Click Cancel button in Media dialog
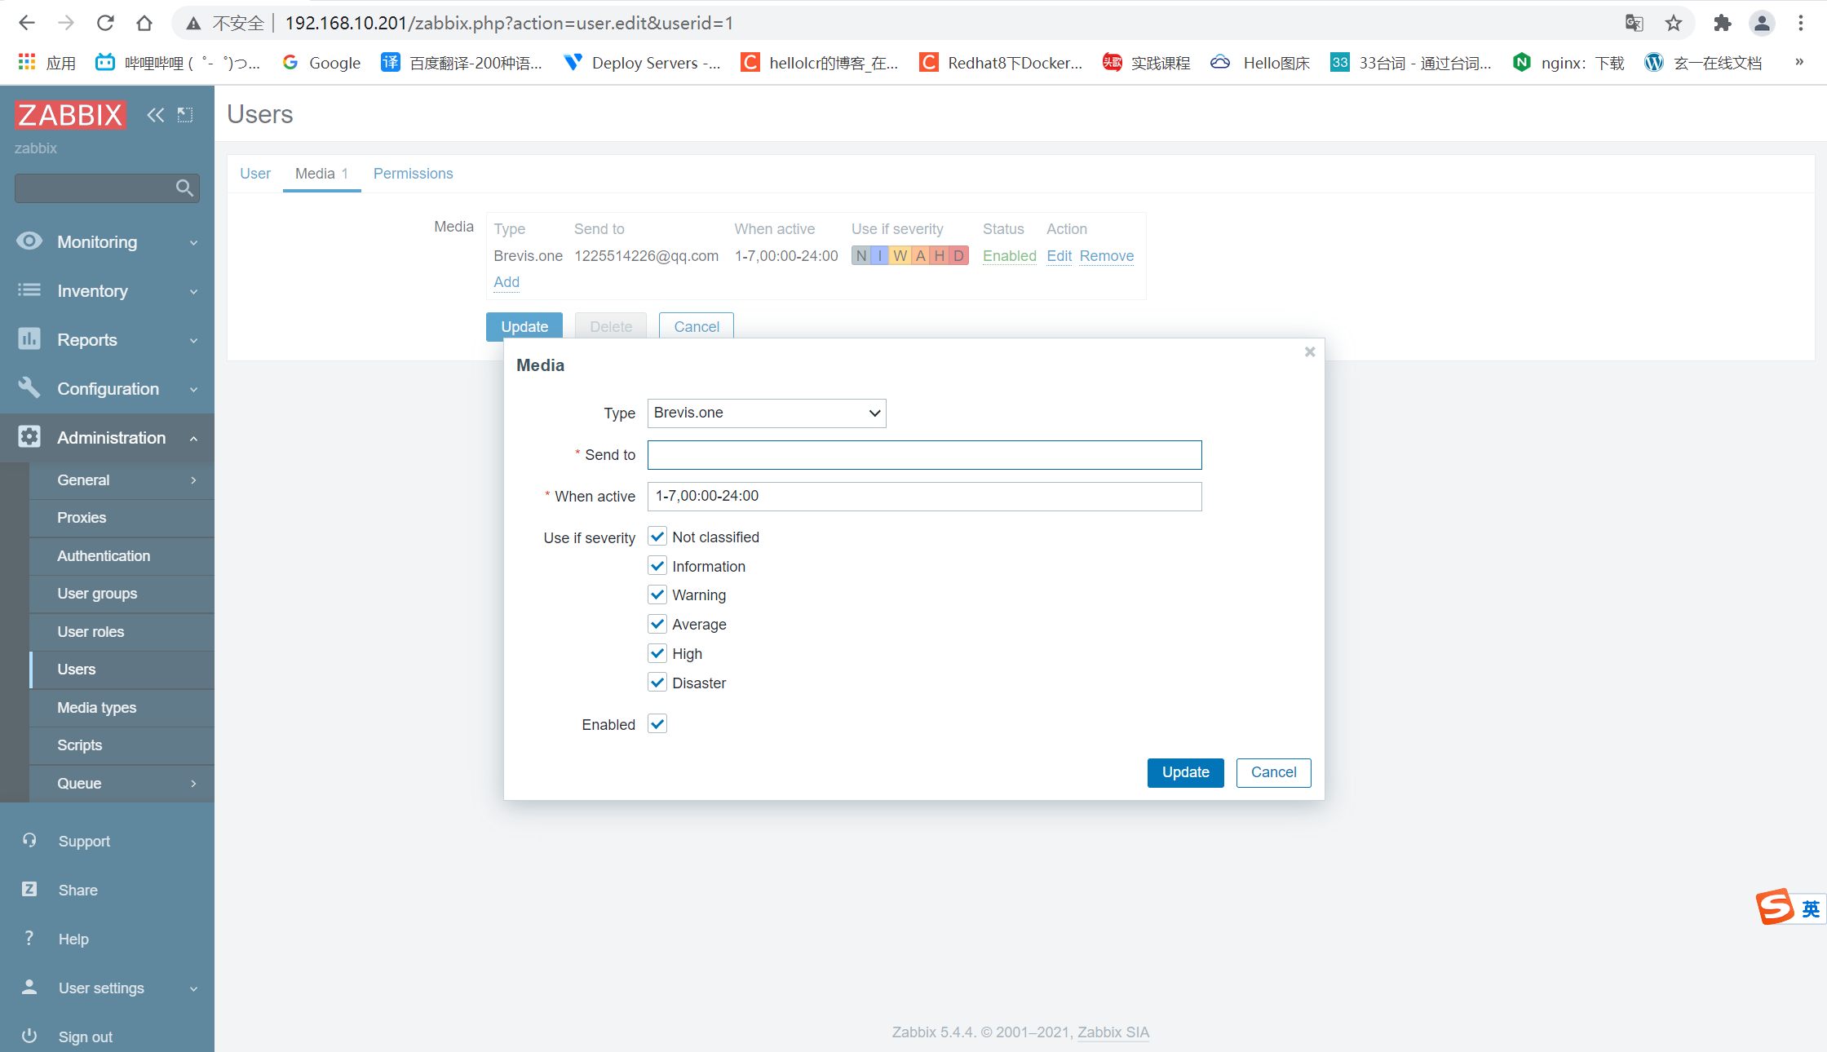This screenshot has height=1052, width=1827. [1273, 772]
